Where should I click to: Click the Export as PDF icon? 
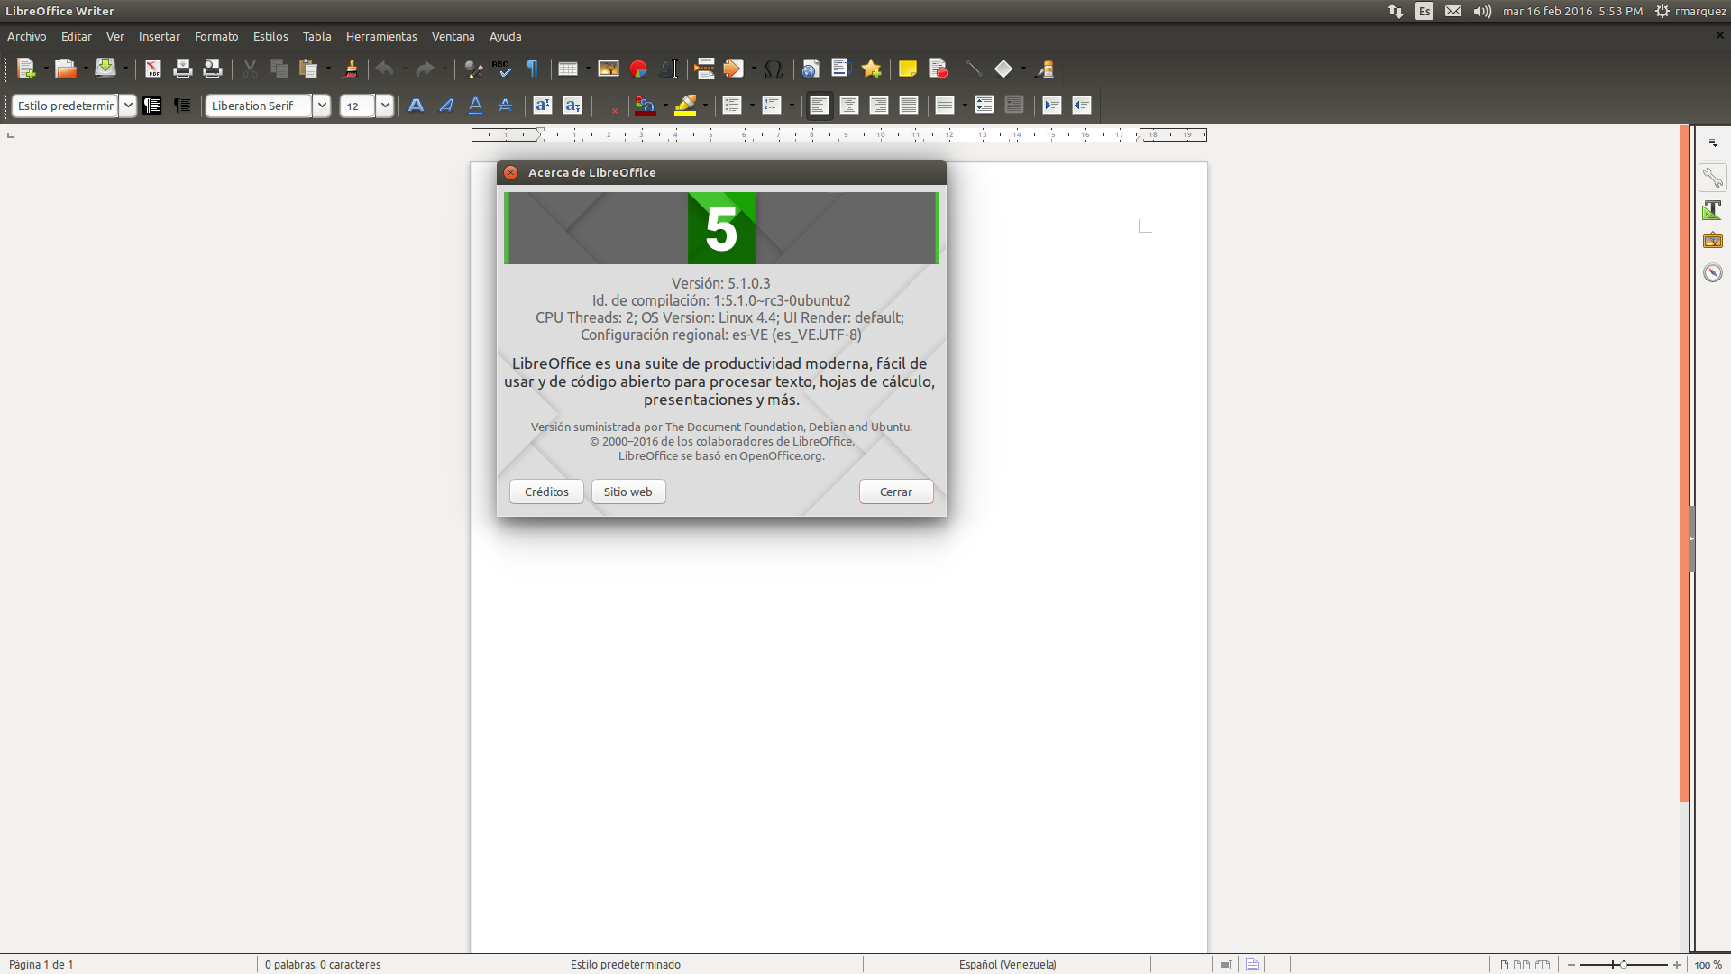pyautogui.click(x=153, y=69)
